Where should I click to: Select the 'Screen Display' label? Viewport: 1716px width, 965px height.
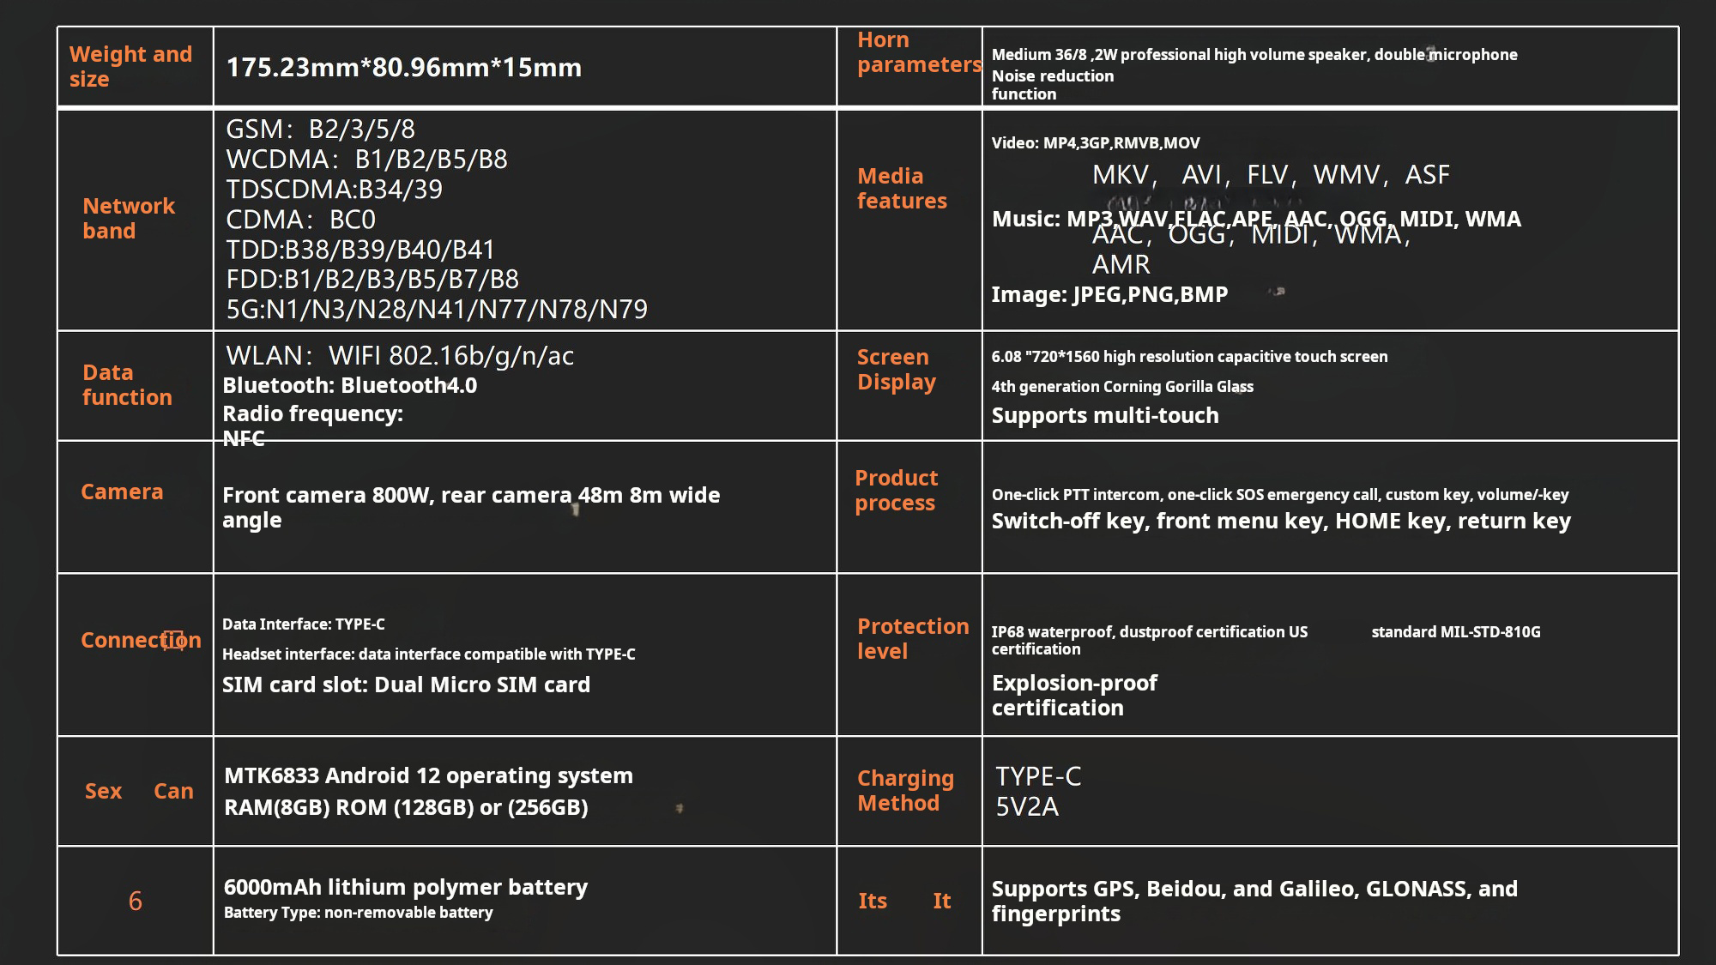[x=896, y=369]
